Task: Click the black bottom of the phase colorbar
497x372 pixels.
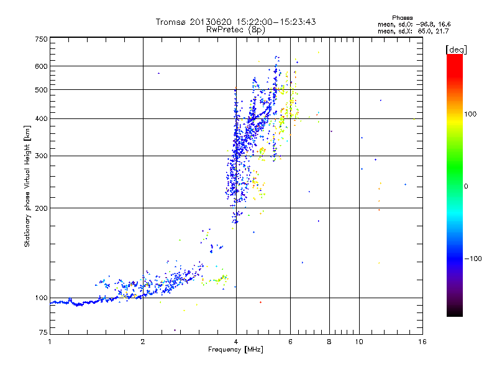Action: 455,312
